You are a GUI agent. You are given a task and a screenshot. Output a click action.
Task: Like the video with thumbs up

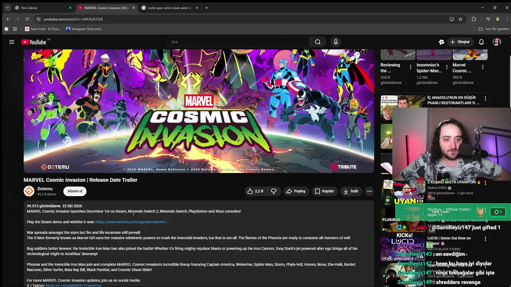click(255, 191)
